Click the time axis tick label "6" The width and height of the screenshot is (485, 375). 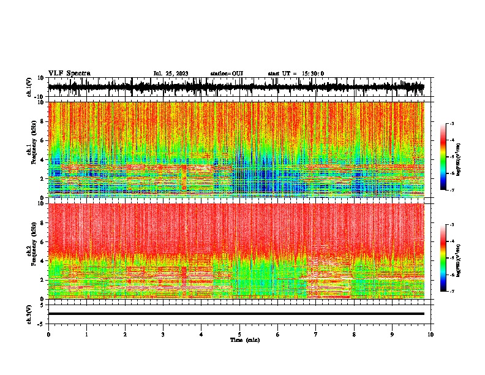(278, 335)
